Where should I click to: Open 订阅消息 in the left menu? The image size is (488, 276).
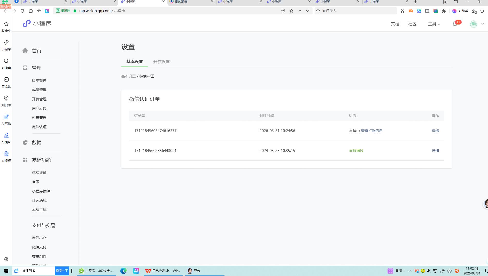(39, 200)
